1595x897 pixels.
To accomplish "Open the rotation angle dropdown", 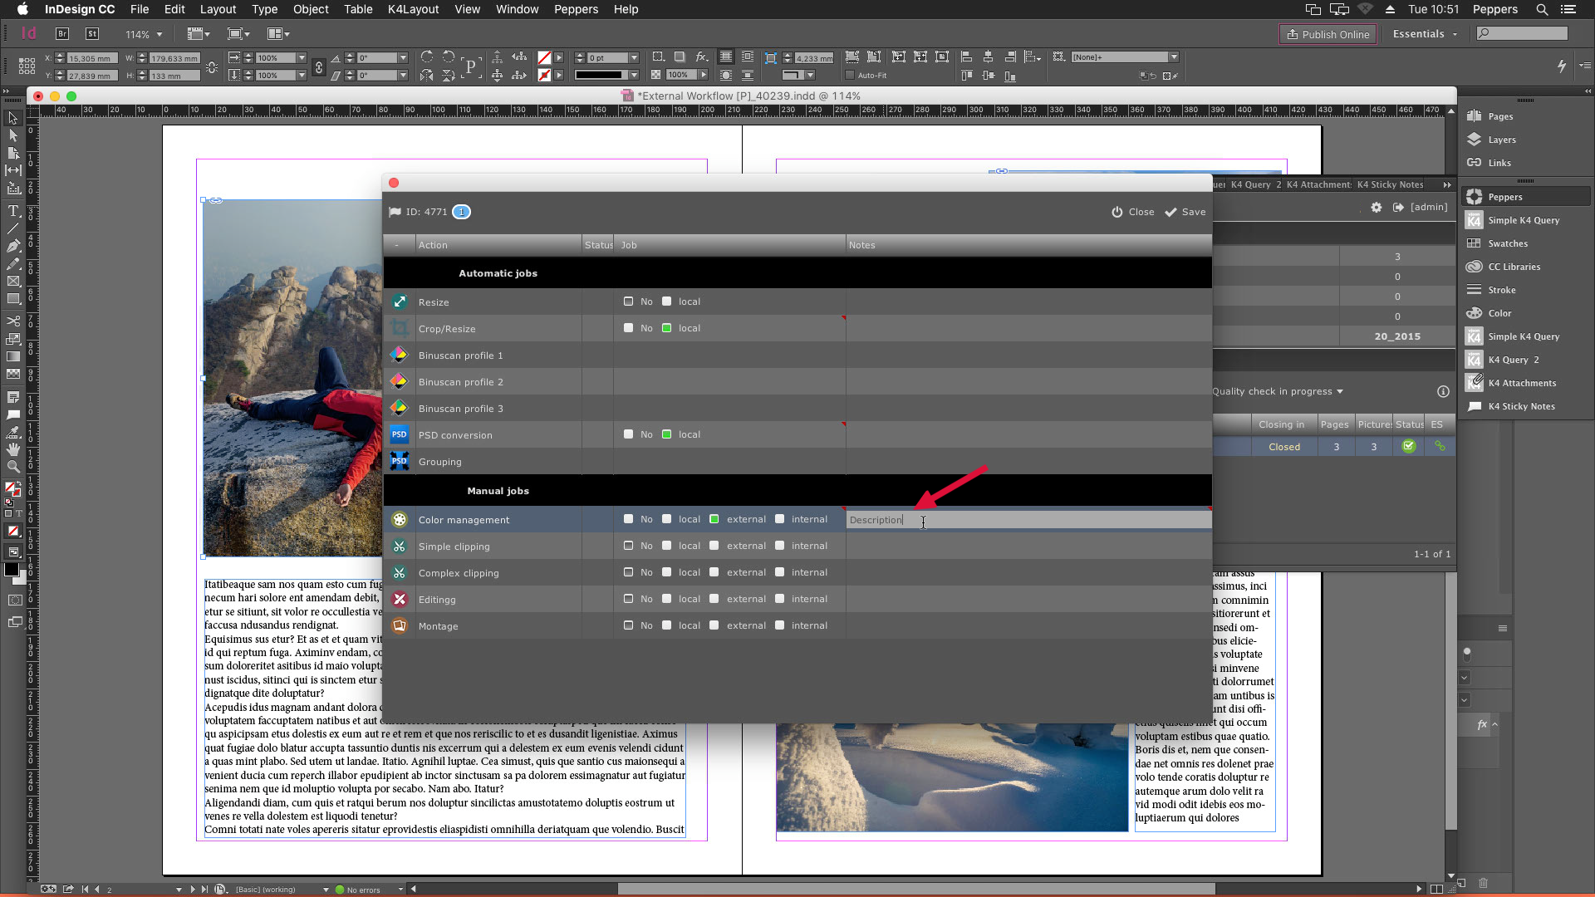I will point(403,58).
